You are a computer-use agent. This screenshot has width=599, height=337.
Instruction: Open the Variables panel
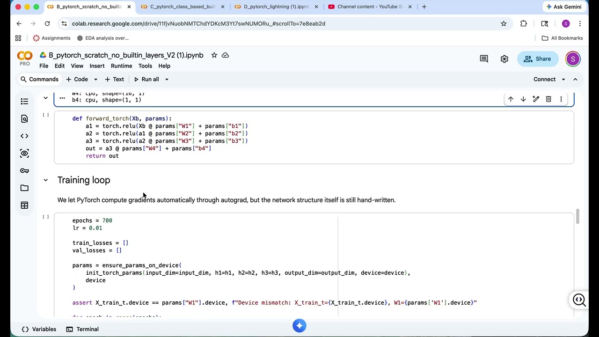(x=39, y=329)
